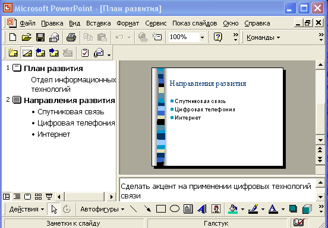Select the Rectangle drawing tool

click(x=161, y=209)
